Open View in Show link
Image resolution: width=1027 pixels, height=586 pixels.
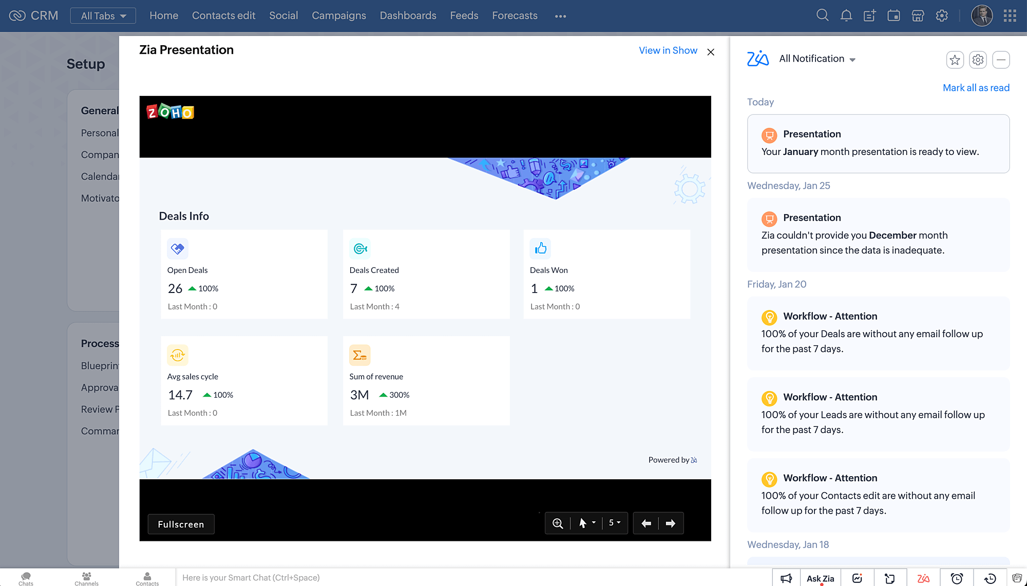668,50
